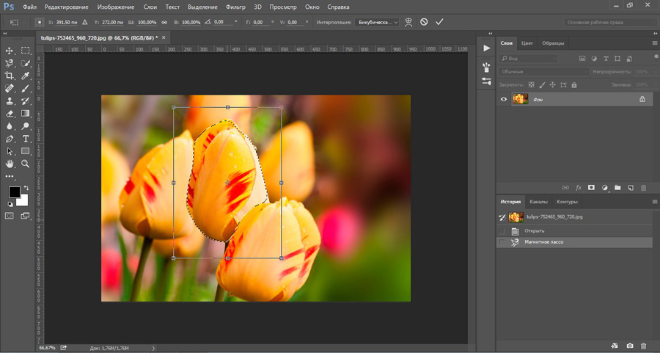660x353 pixels.
Task: Expand the Обычные blend mode dropdown
Action: [543, 72]
